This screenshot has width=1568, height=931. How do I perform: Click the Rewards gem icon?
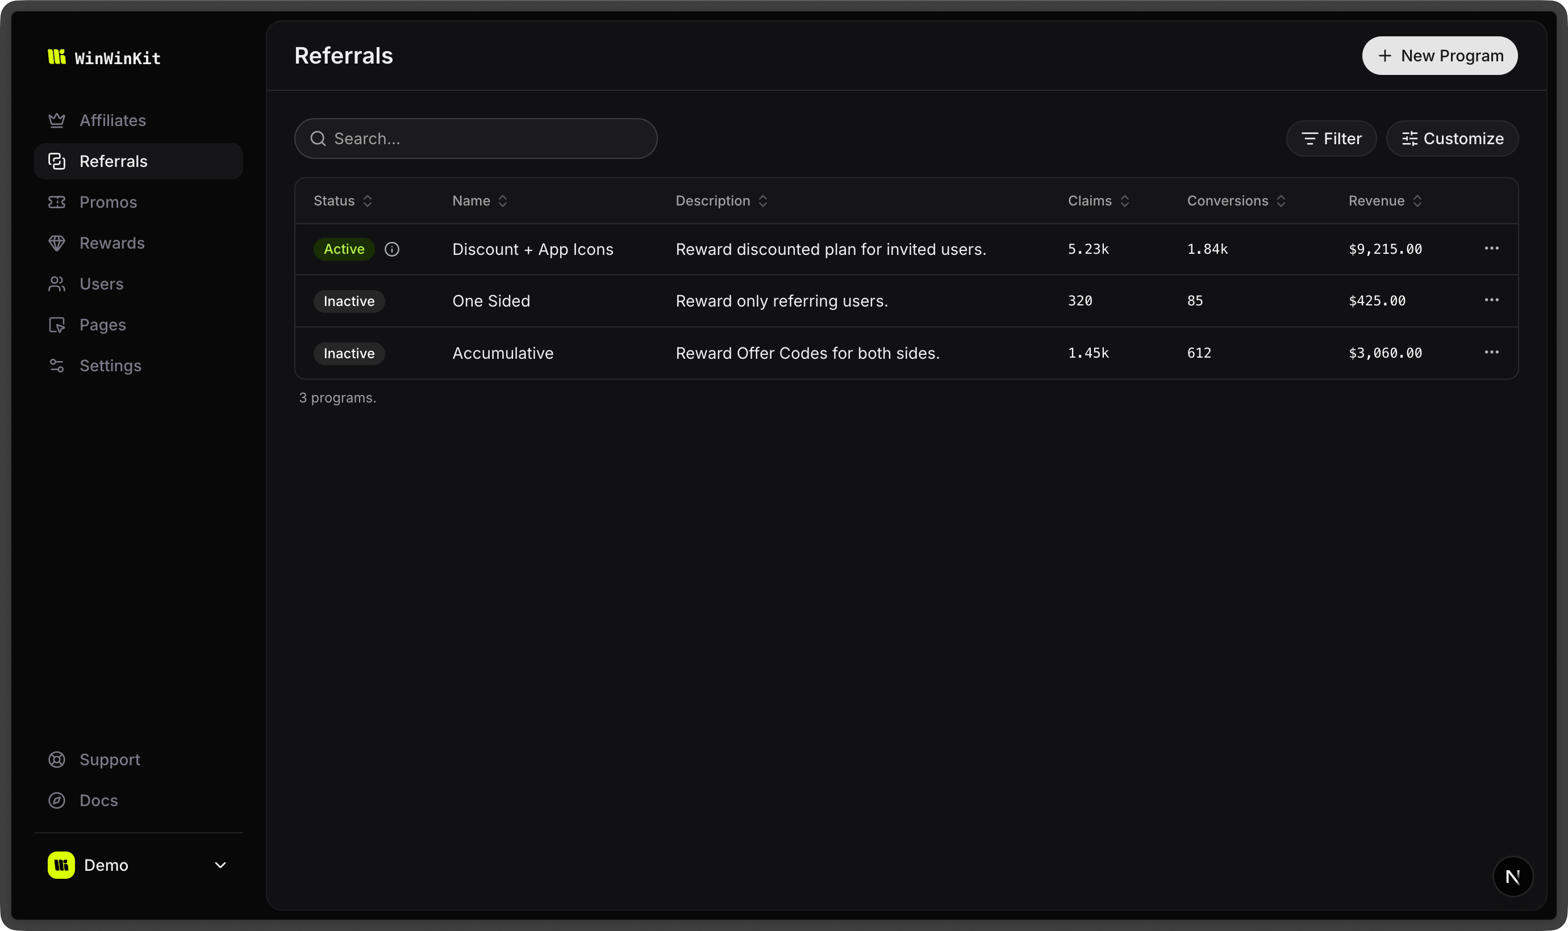tap(57, 243)
